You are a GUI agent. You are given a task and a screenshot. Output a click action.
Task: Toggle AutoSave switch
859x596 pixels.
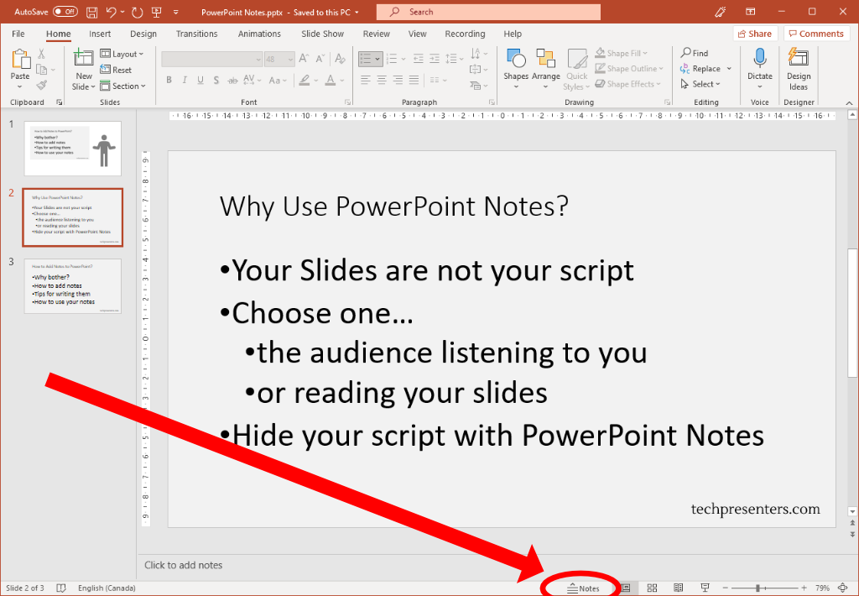pyautogui.click(x=65, y=12)
